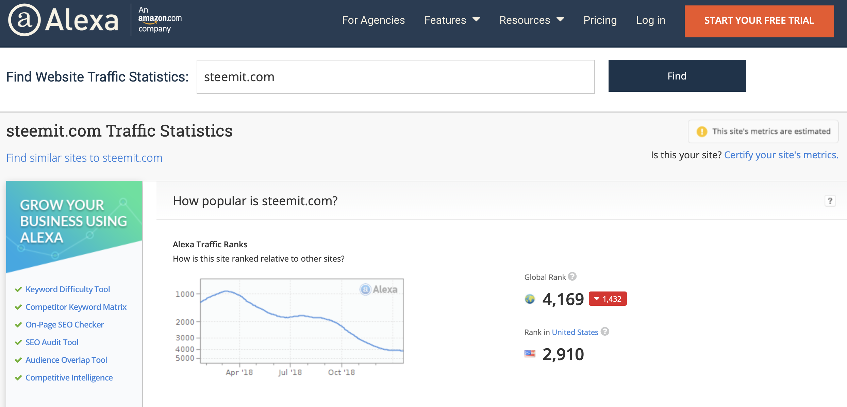Image resolution: width=847 pixels, height=407 pixels.
Task: Click the red 1,432 rank change badge
Action: tap(608, 299)
